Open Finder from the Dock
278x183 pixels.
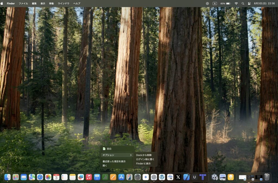[7, 177]
